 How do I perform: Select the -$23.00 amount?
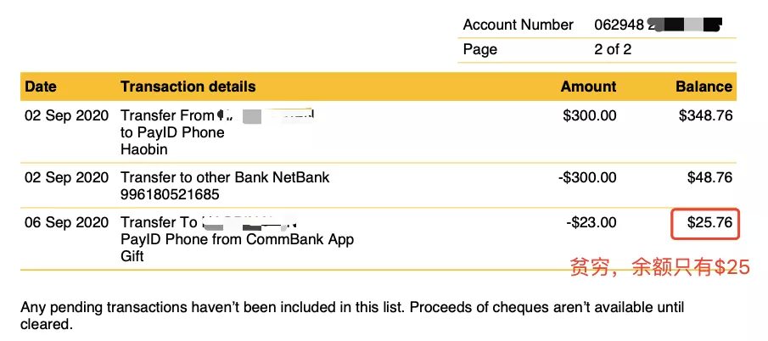591,222
